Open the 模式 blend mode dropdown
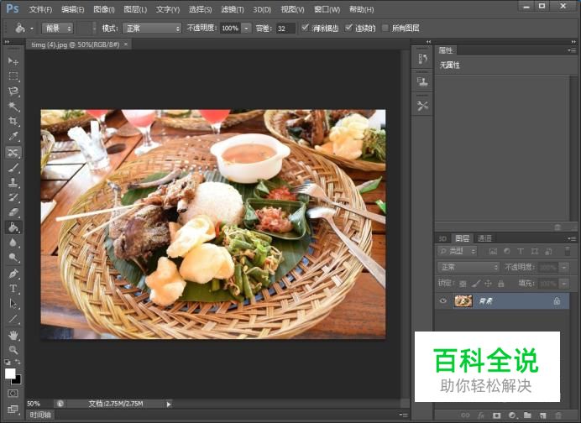 (152, 28)
